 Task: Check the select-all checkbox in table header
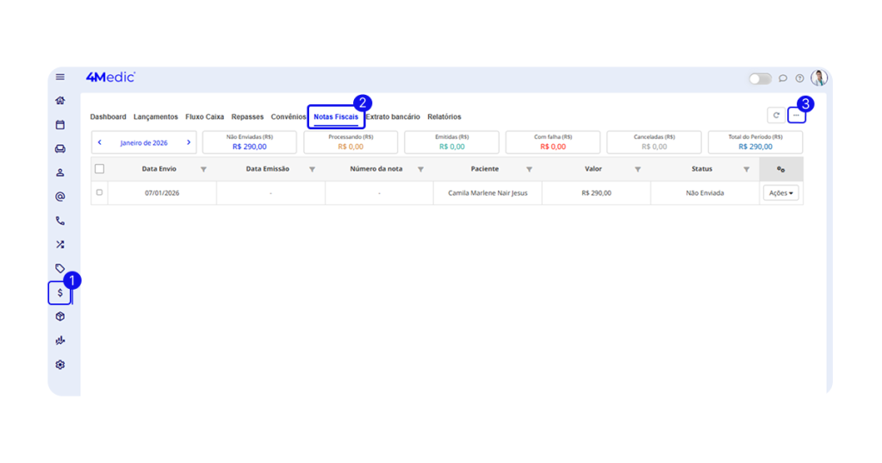[x=99, y=169]
